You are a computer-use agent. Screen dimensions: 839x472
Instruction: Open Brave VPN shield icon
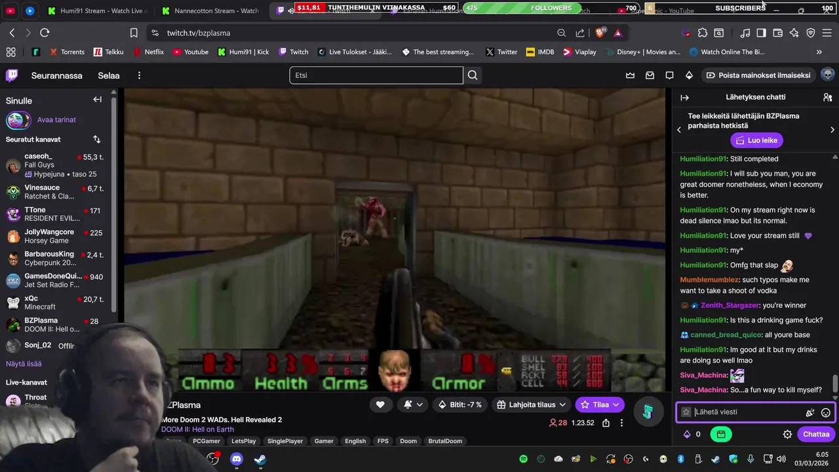810,33
